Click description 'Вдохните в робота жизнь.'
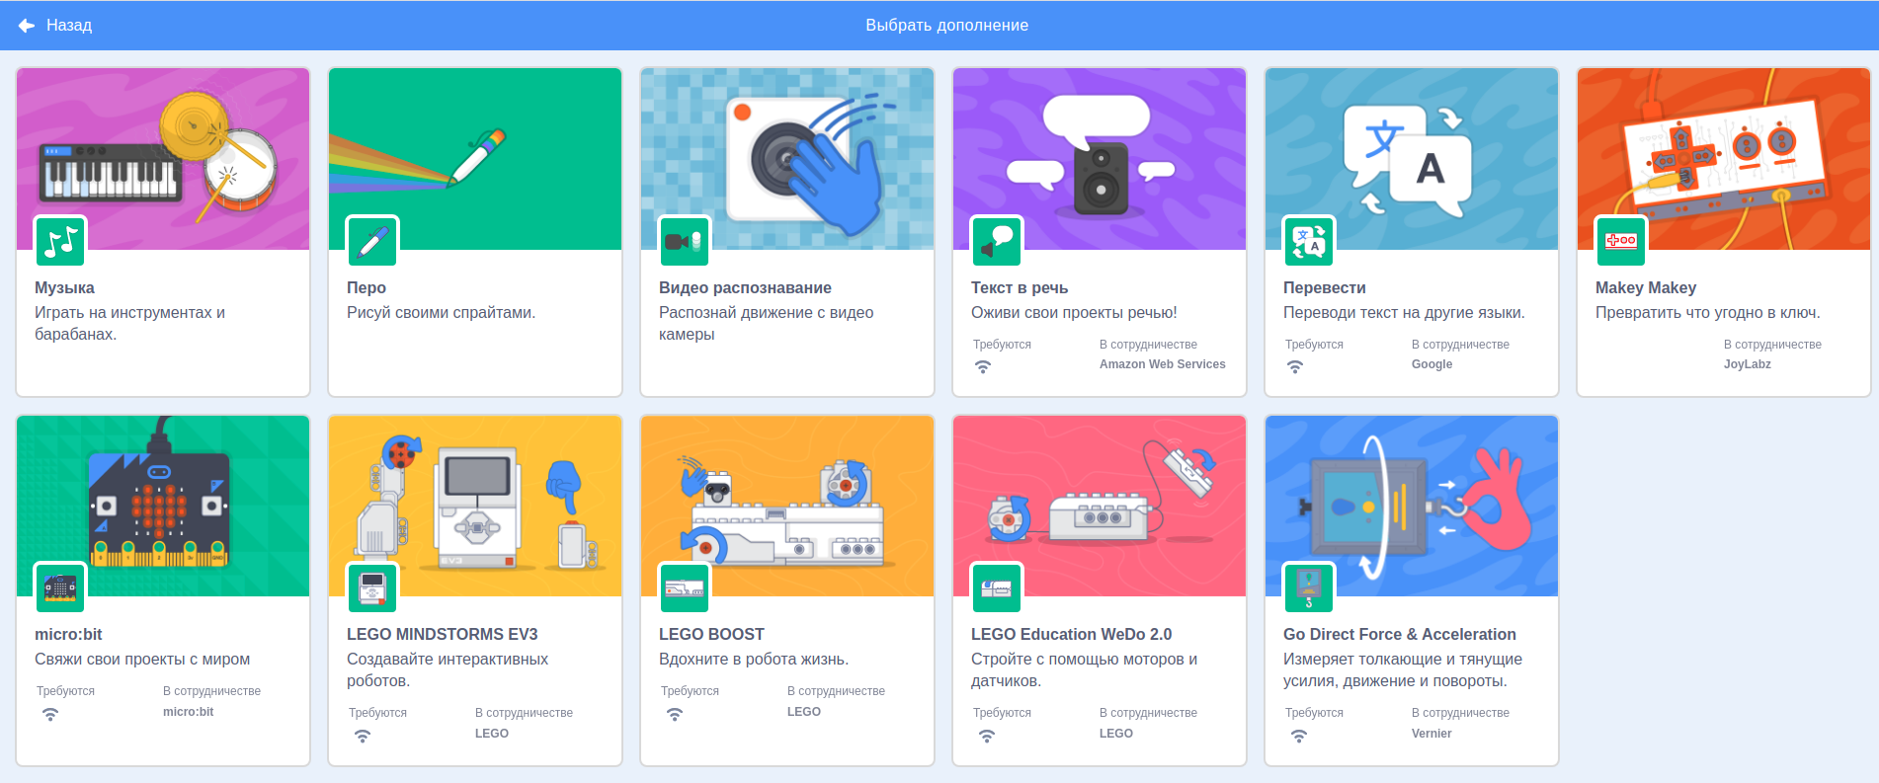 [x=754, y=659]
